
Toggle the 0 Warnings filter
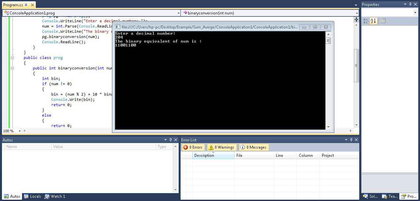coord(221,147)
